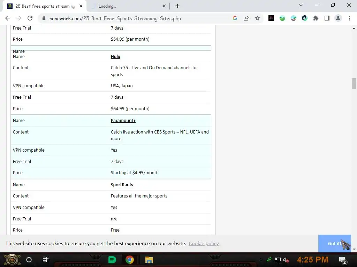
Task: Open a new browser tab
Action: (177, 6)
